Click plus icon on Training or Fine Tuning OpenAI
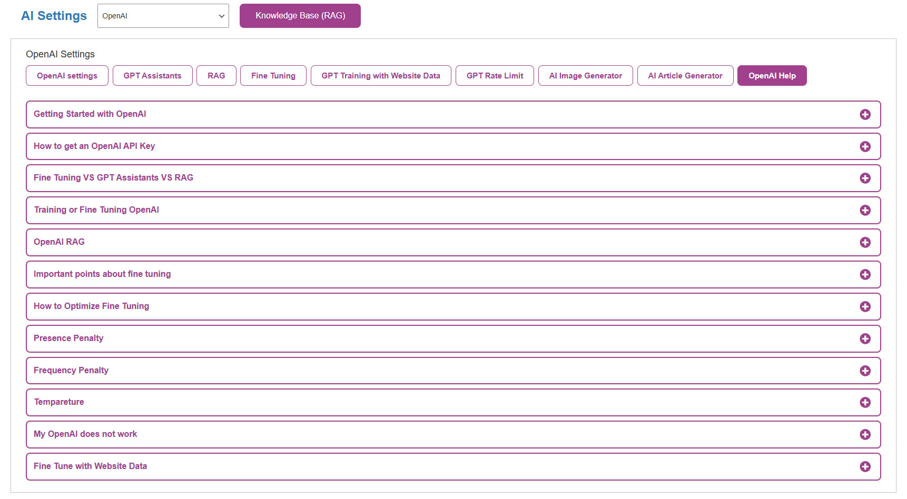The height and width of the screenshot is (499, 907). click(865, 211)
